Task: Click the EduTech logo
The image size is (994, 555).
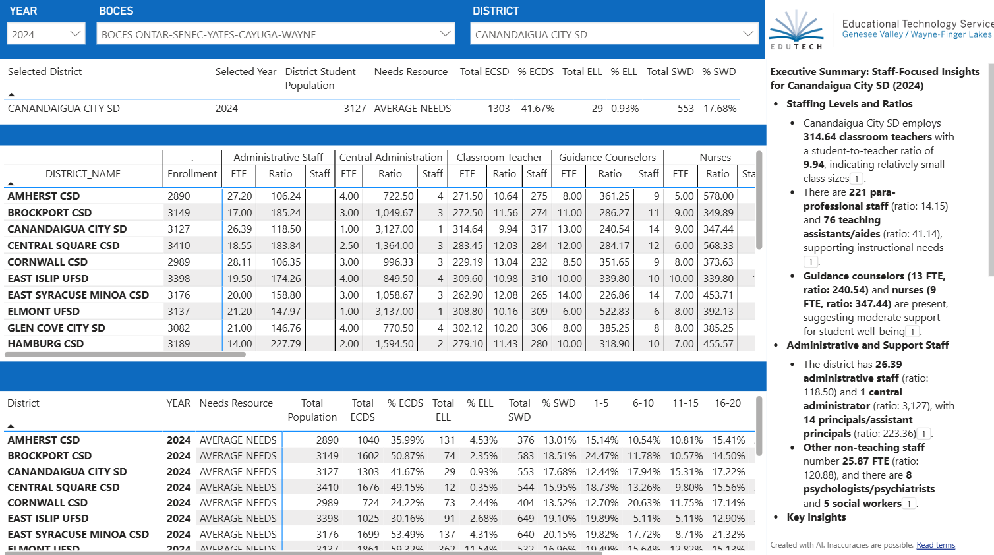Action: (x=796, y=30)
